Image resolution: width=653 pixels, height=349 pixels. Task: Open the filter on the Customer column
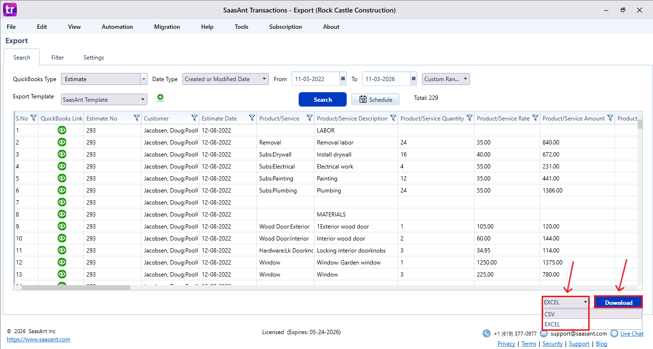(x=194, y=118)
